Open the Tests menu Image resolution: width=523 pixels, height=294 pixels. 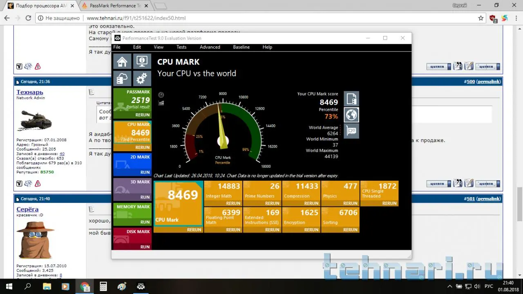[181, 47]
